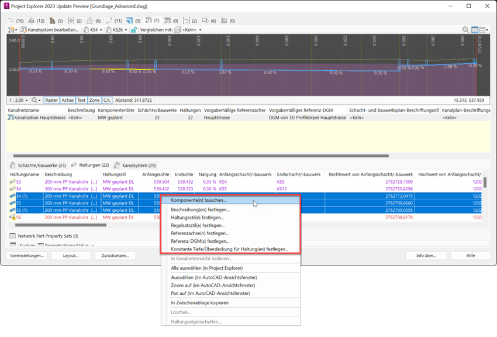
Task: Toggle the Raster display option
Action: [x=51, y=100]
